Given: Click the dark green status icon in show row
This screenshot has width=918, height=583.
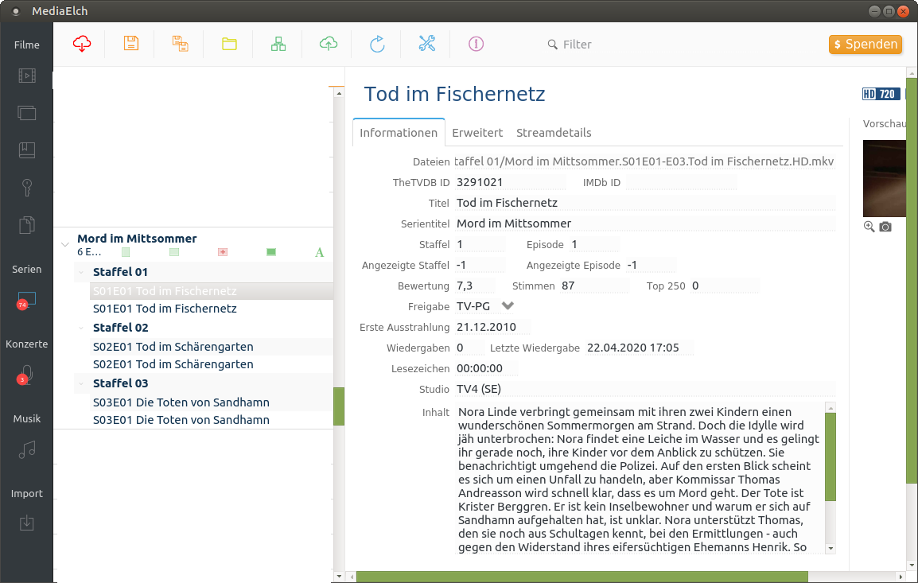Looking at the screenshot, I should [271, 251].
